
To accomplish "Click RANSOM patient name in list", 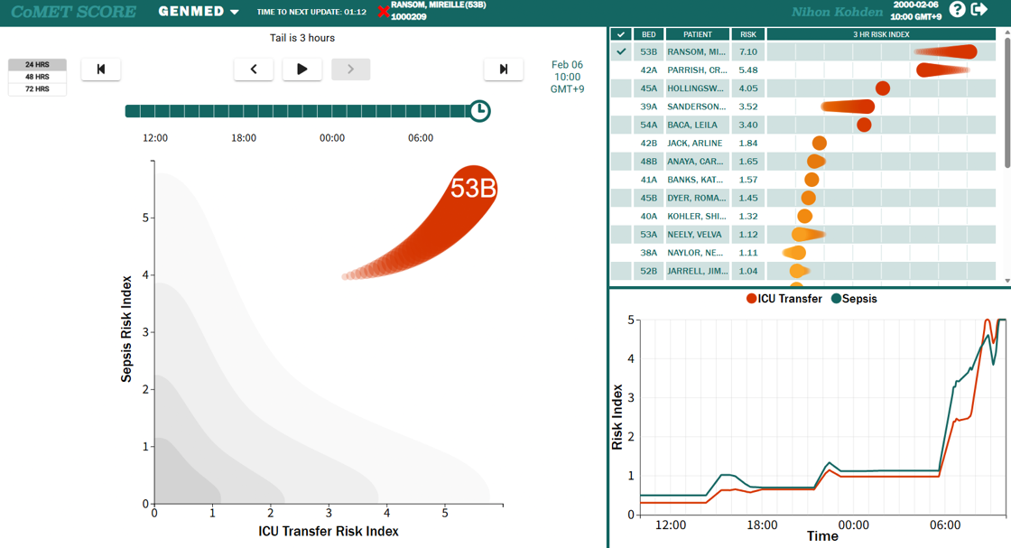I will (x=696, y=51).
